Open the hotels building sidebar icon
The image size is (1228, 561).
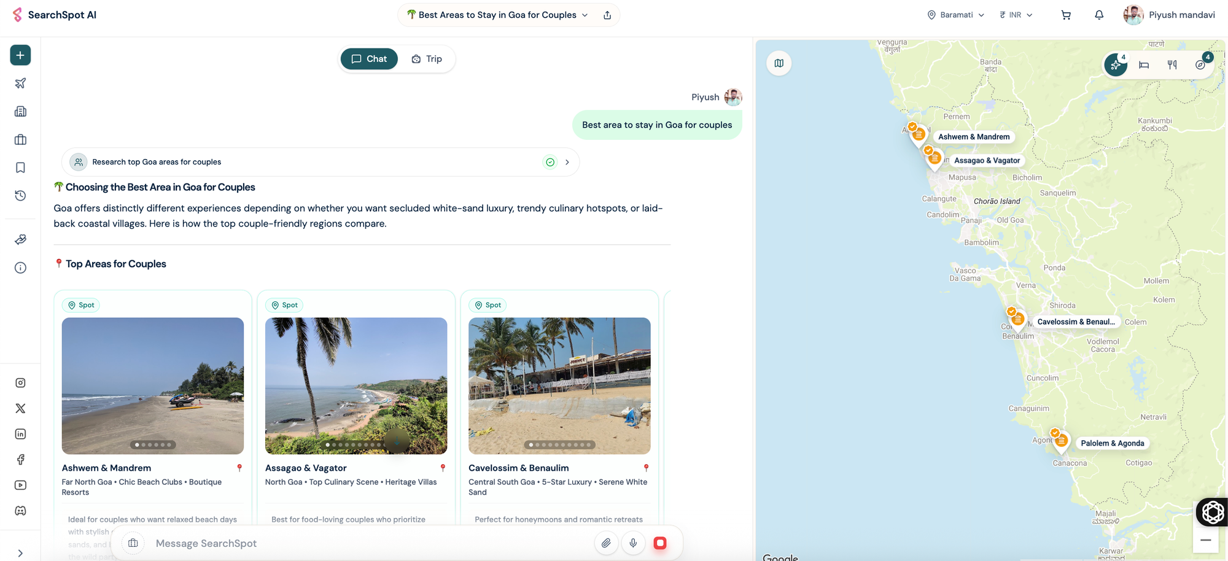coord(20,112)
